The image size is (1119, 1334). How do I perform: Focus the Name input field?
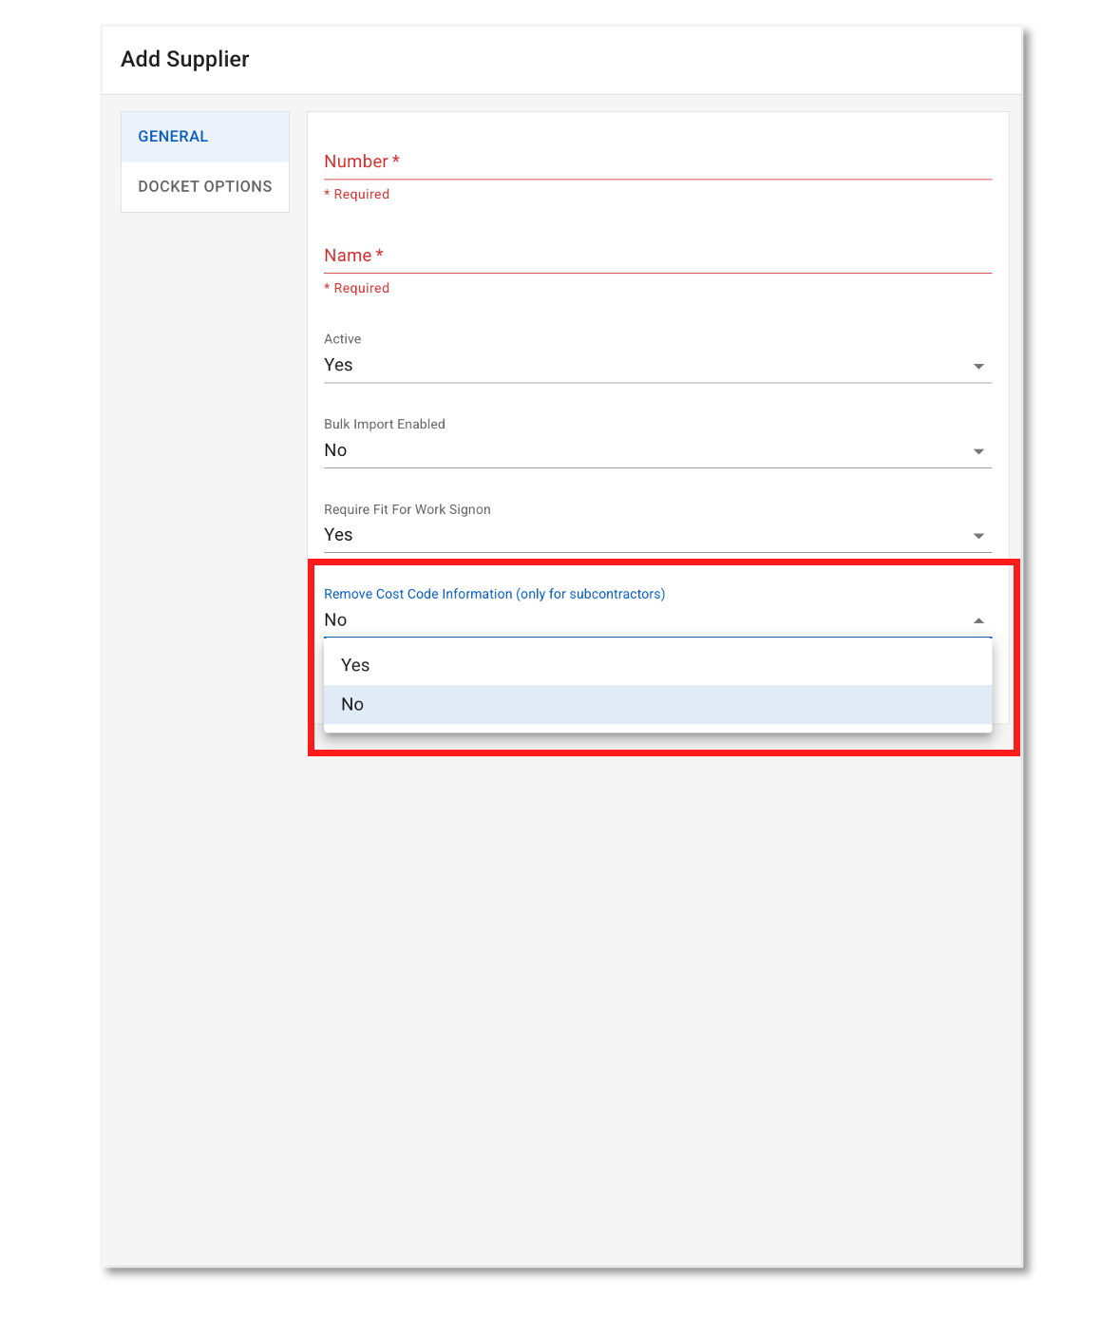[x=657, y=256]
